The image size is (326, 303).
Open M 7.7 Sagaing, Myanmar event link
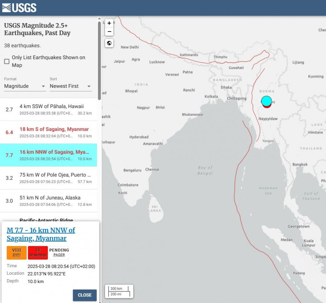[41, 234]
